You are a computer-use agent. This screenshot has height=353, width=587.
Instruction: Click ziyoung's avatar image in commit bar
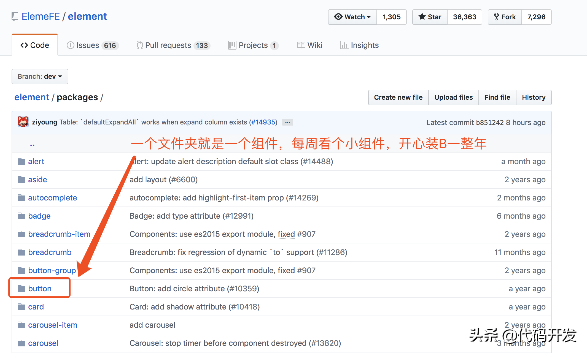23,122
